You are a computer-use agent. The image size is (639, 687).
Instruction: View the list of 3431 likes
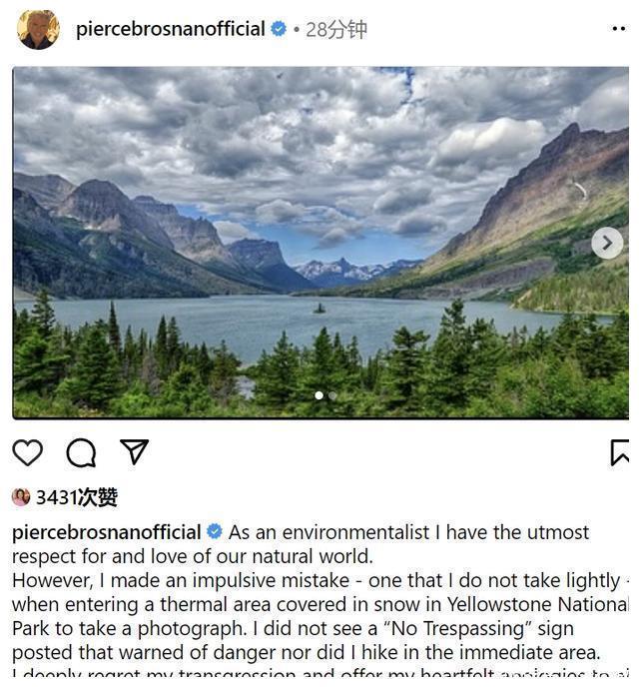click(x=77, y=497)
